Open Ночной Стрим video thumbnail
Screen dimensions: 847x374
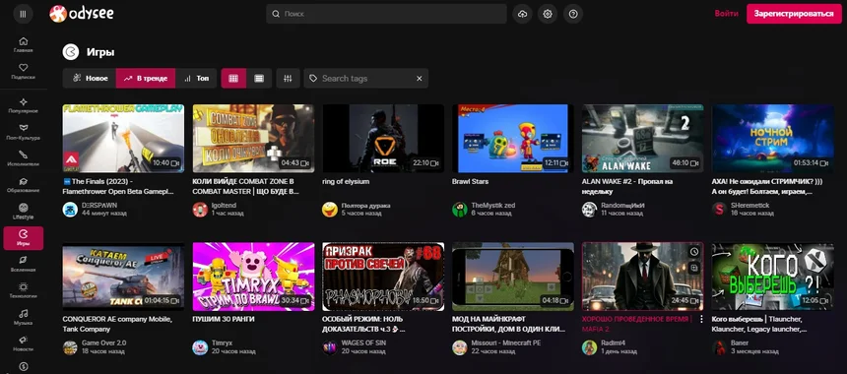tap(772, 138)
